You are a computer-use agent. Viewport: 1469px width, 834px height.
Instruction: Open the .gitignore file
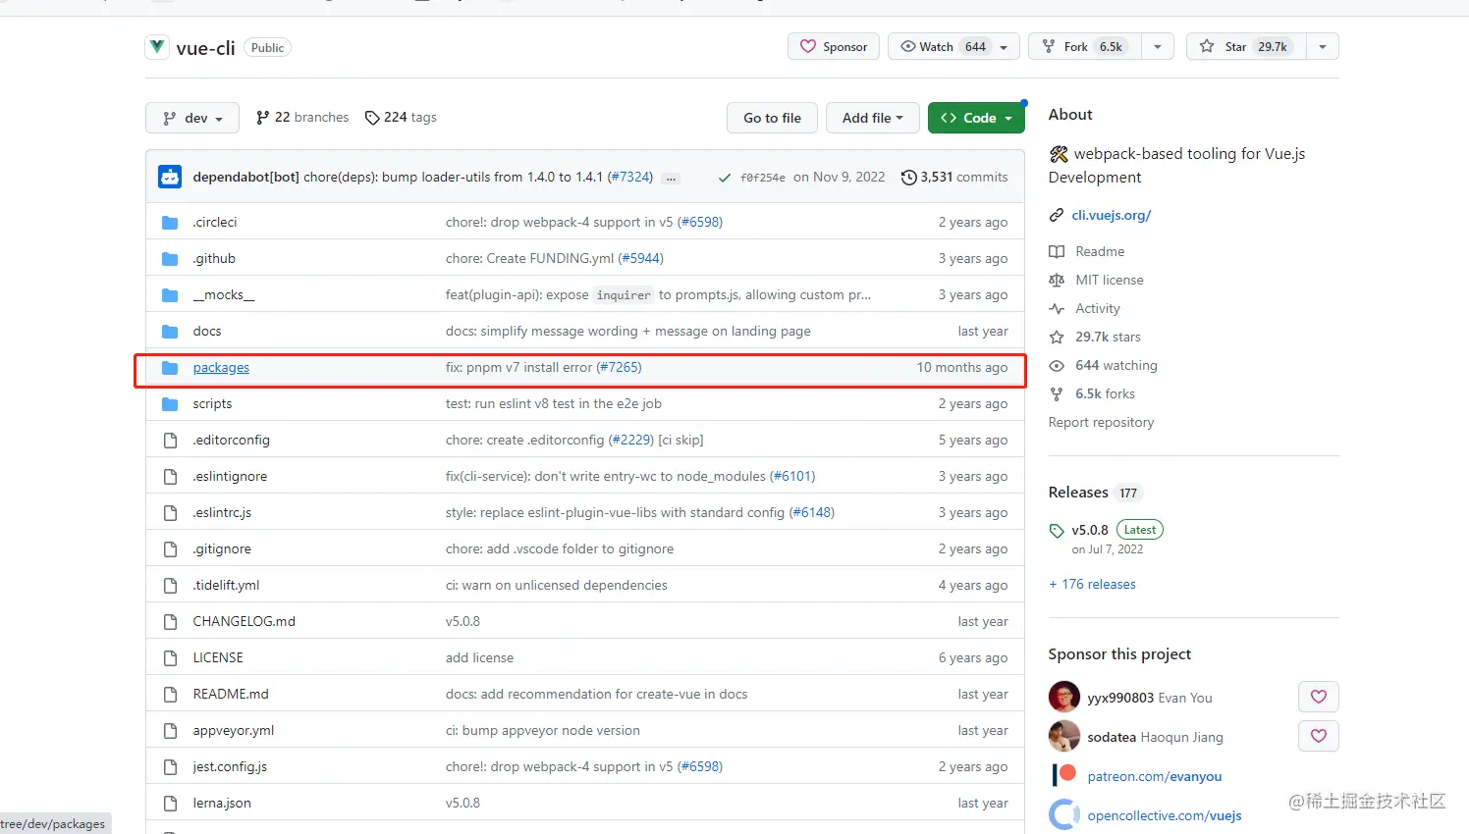pyautogui.click(x=222, y=549)
